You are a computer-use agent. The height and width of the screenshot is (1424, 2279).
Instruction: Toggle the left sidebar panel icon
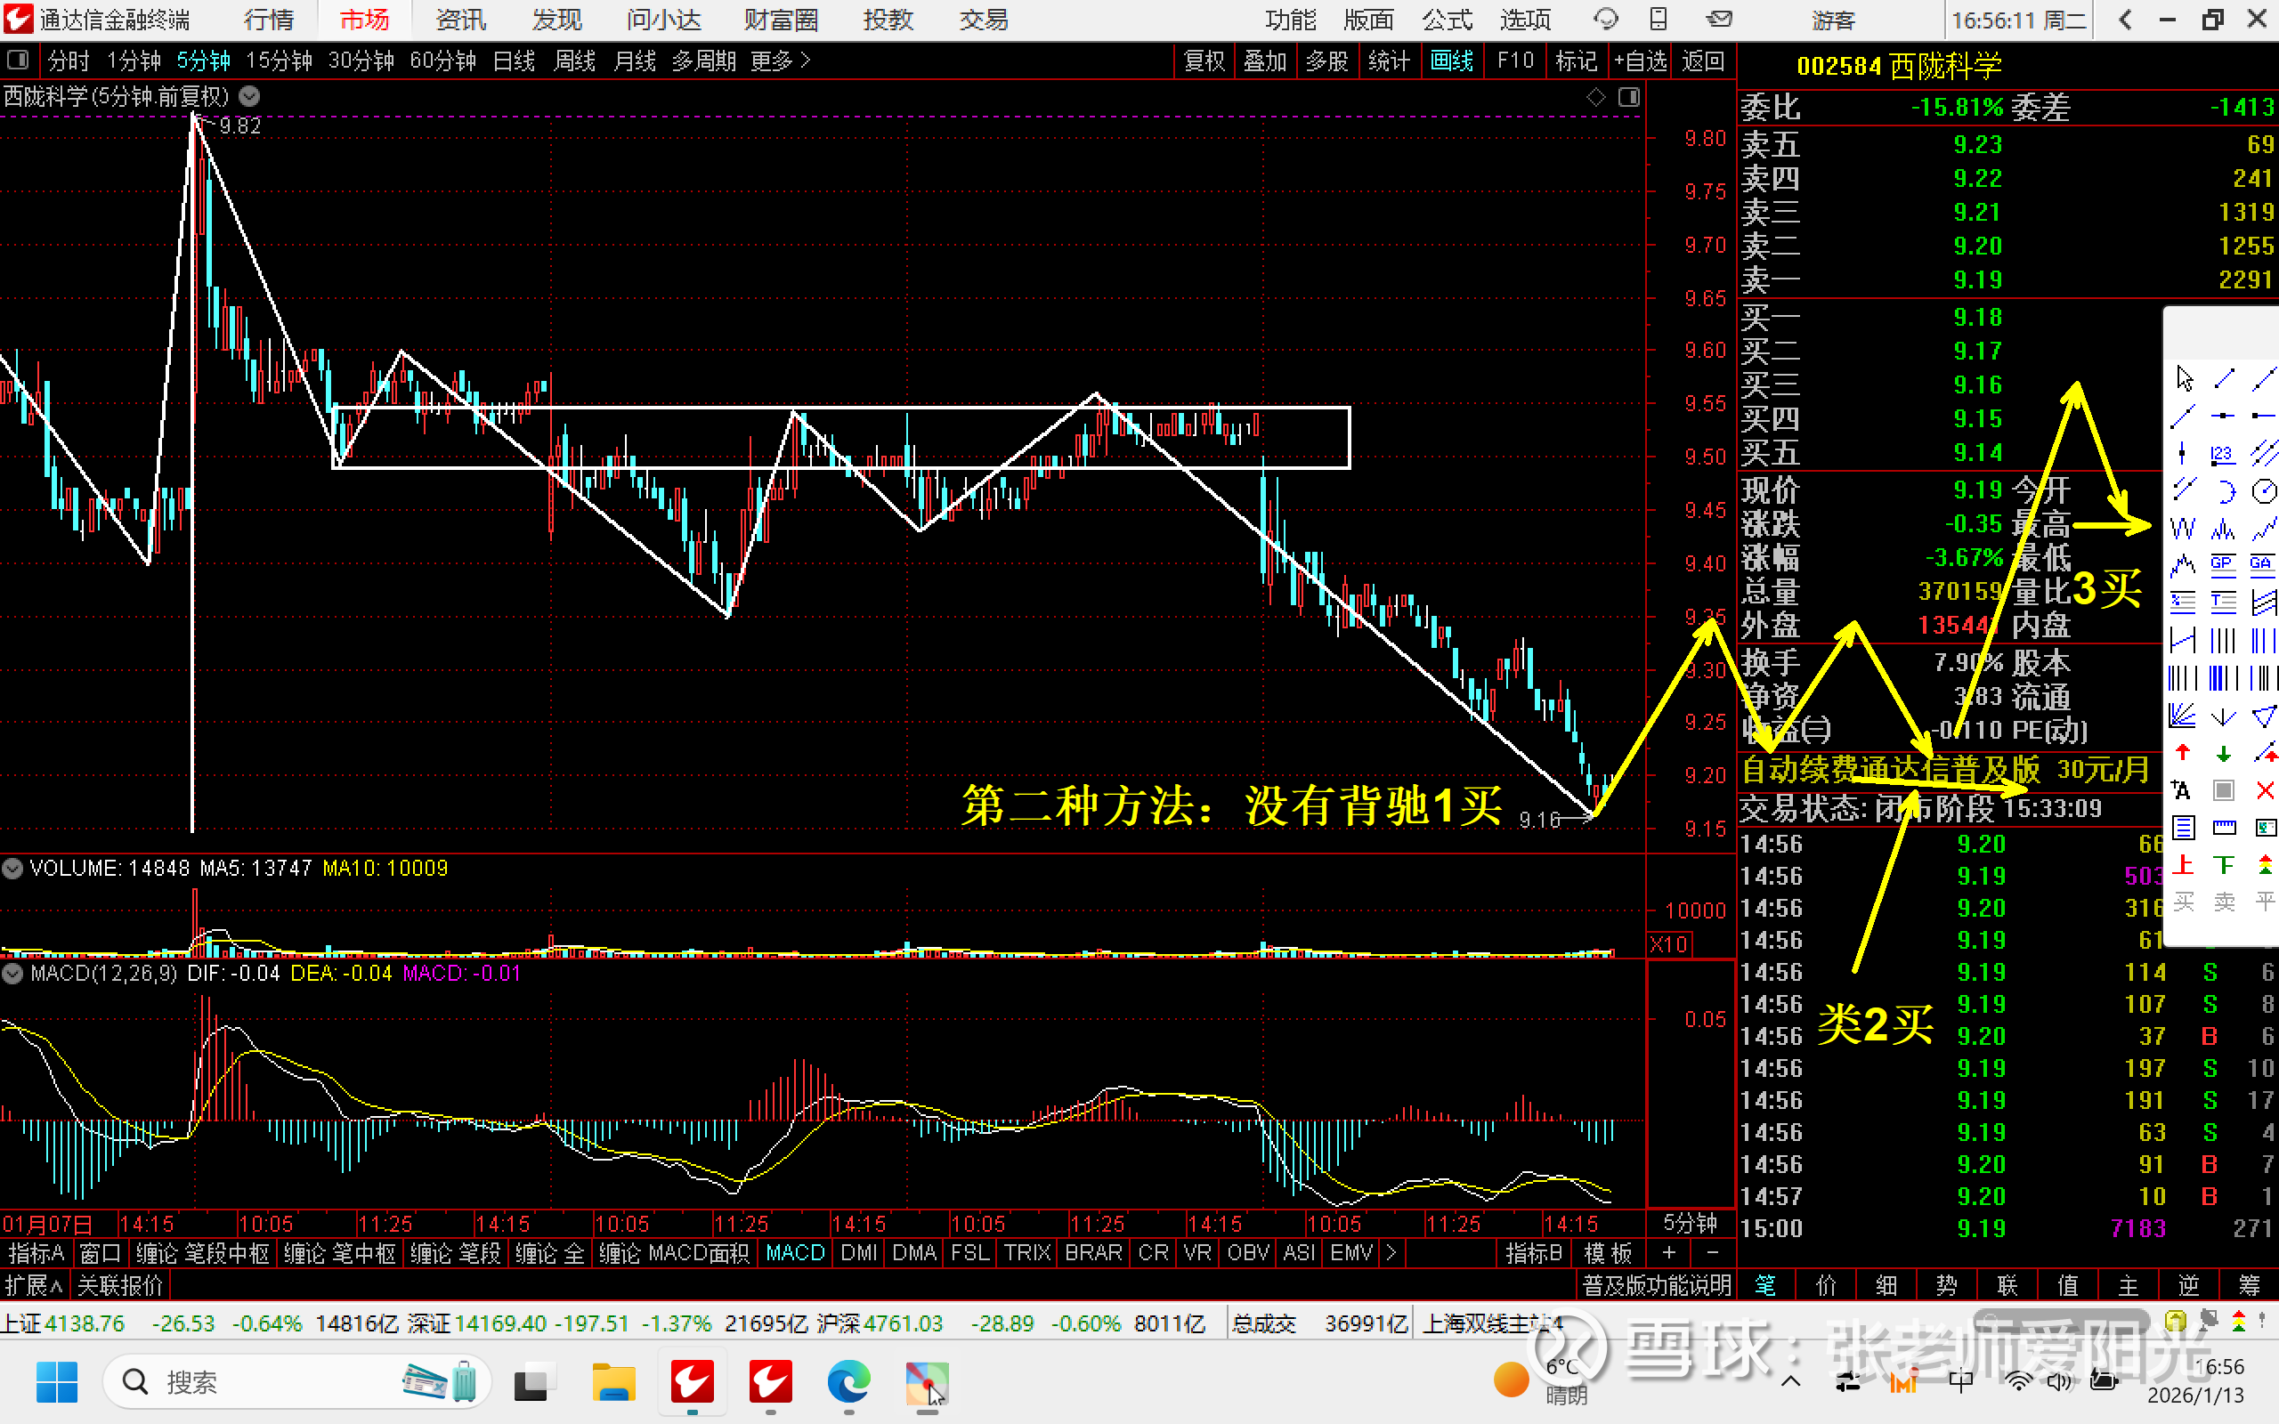(x=17, y=61)
